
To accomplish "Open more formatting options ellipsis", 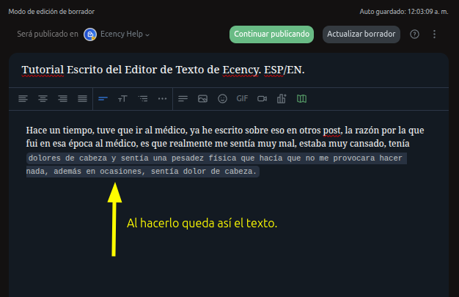I will (163, 99).
